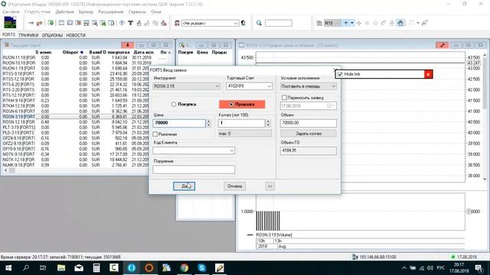
Task: Click the toolbar search input field
Action: (279, 23)
